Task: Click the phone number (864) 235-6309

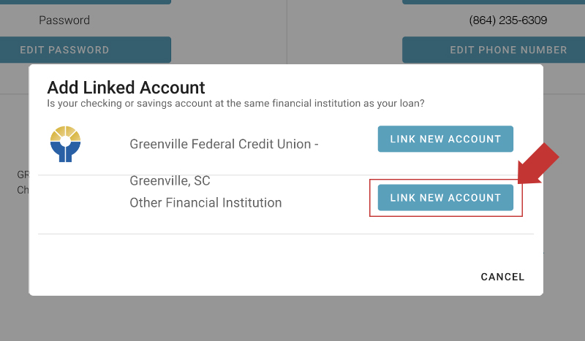Action: pos(508,20)
